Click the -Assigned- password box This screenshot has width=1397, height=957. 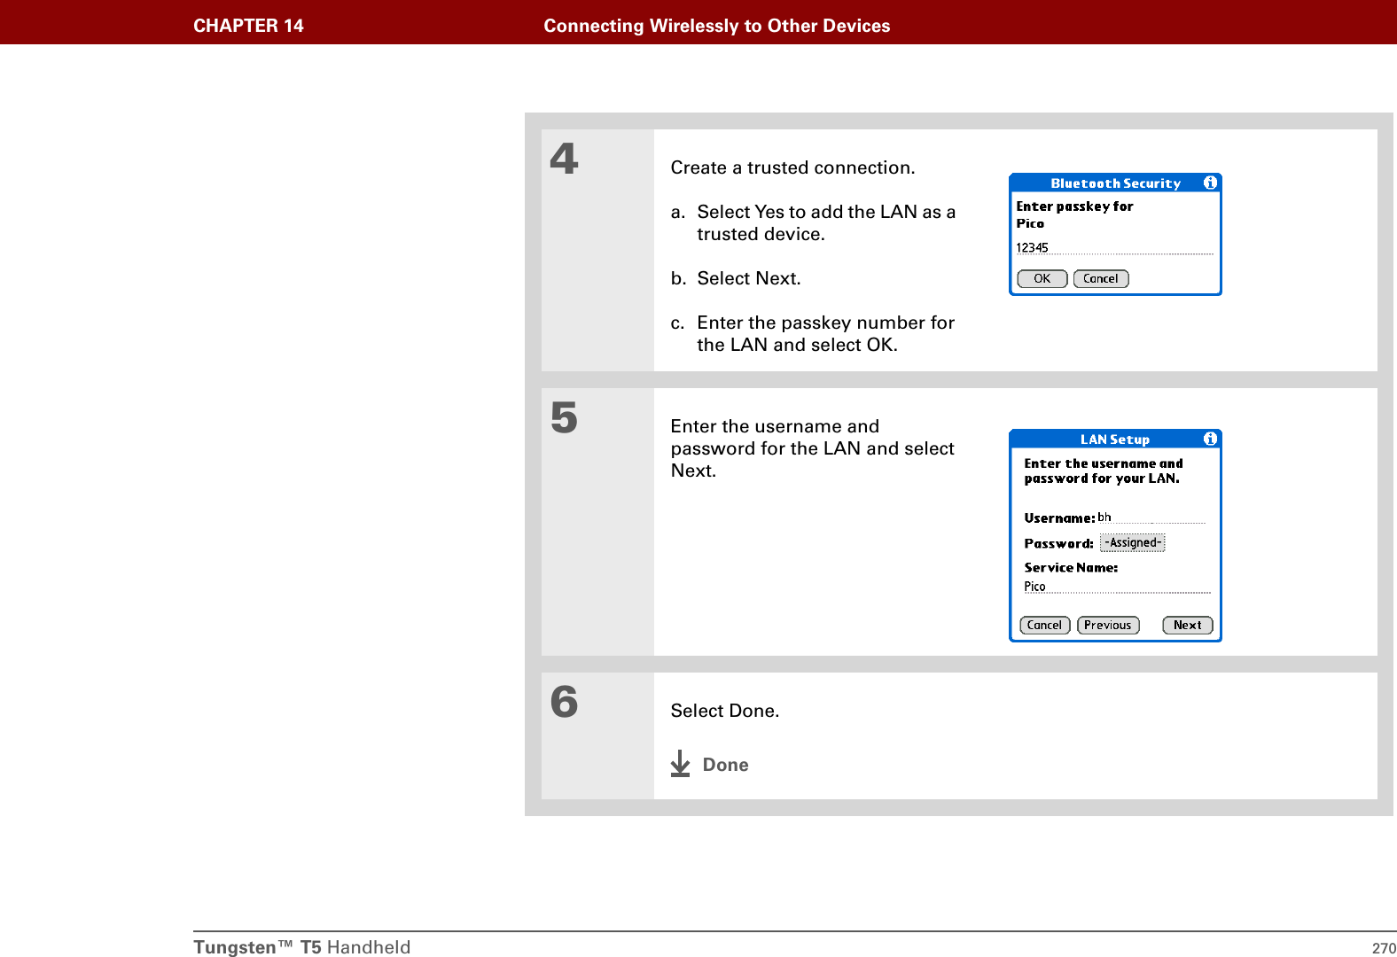[1133, 542]
